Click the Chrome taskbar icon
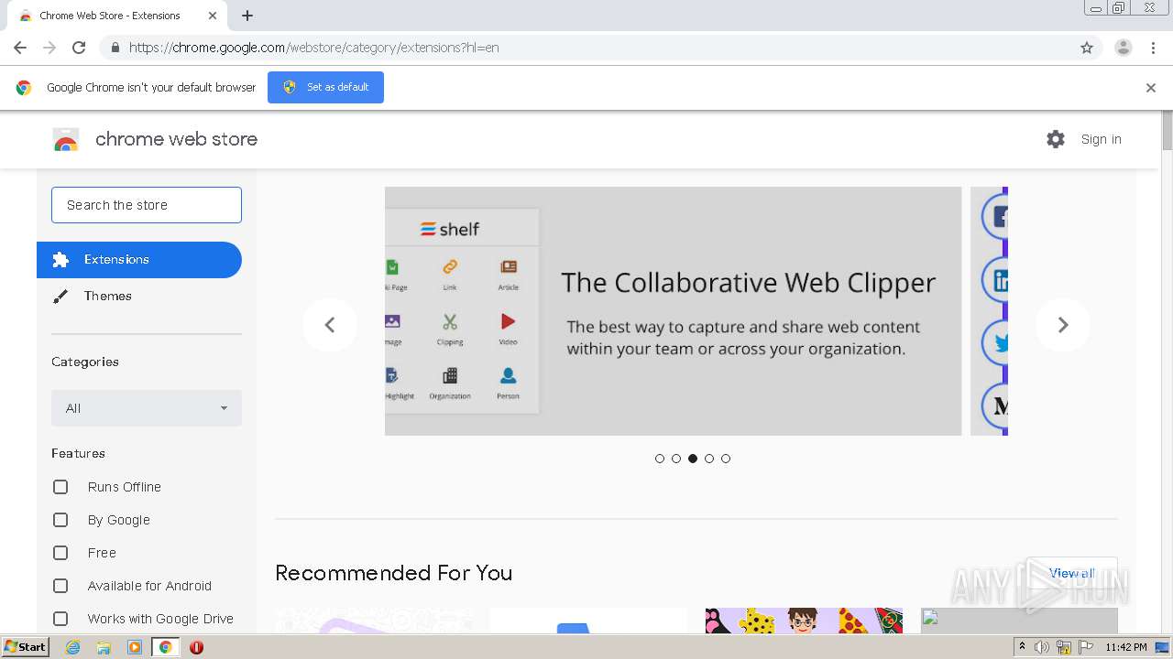The width and height of the screenshot is (1173, 659). (166, 647)
